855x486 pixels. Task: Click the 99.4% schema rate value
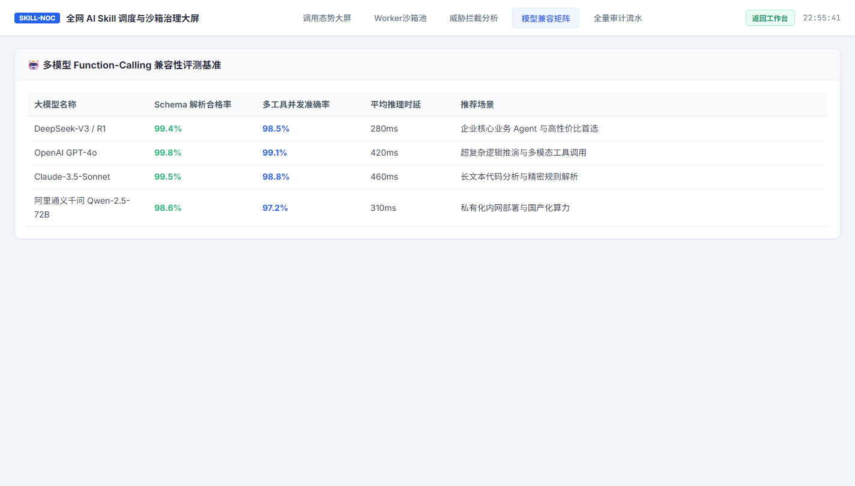click(168, 129)
